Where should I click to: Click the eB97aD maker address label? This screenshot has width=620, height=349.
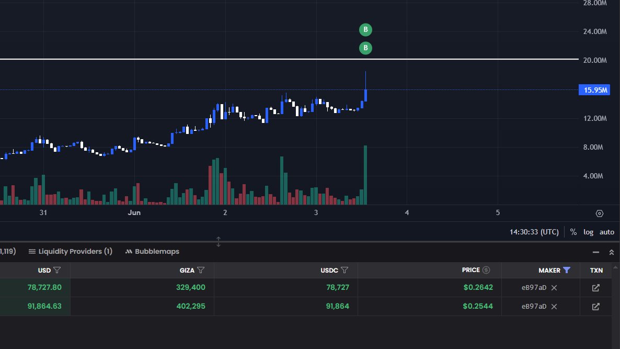coord(534,287)
